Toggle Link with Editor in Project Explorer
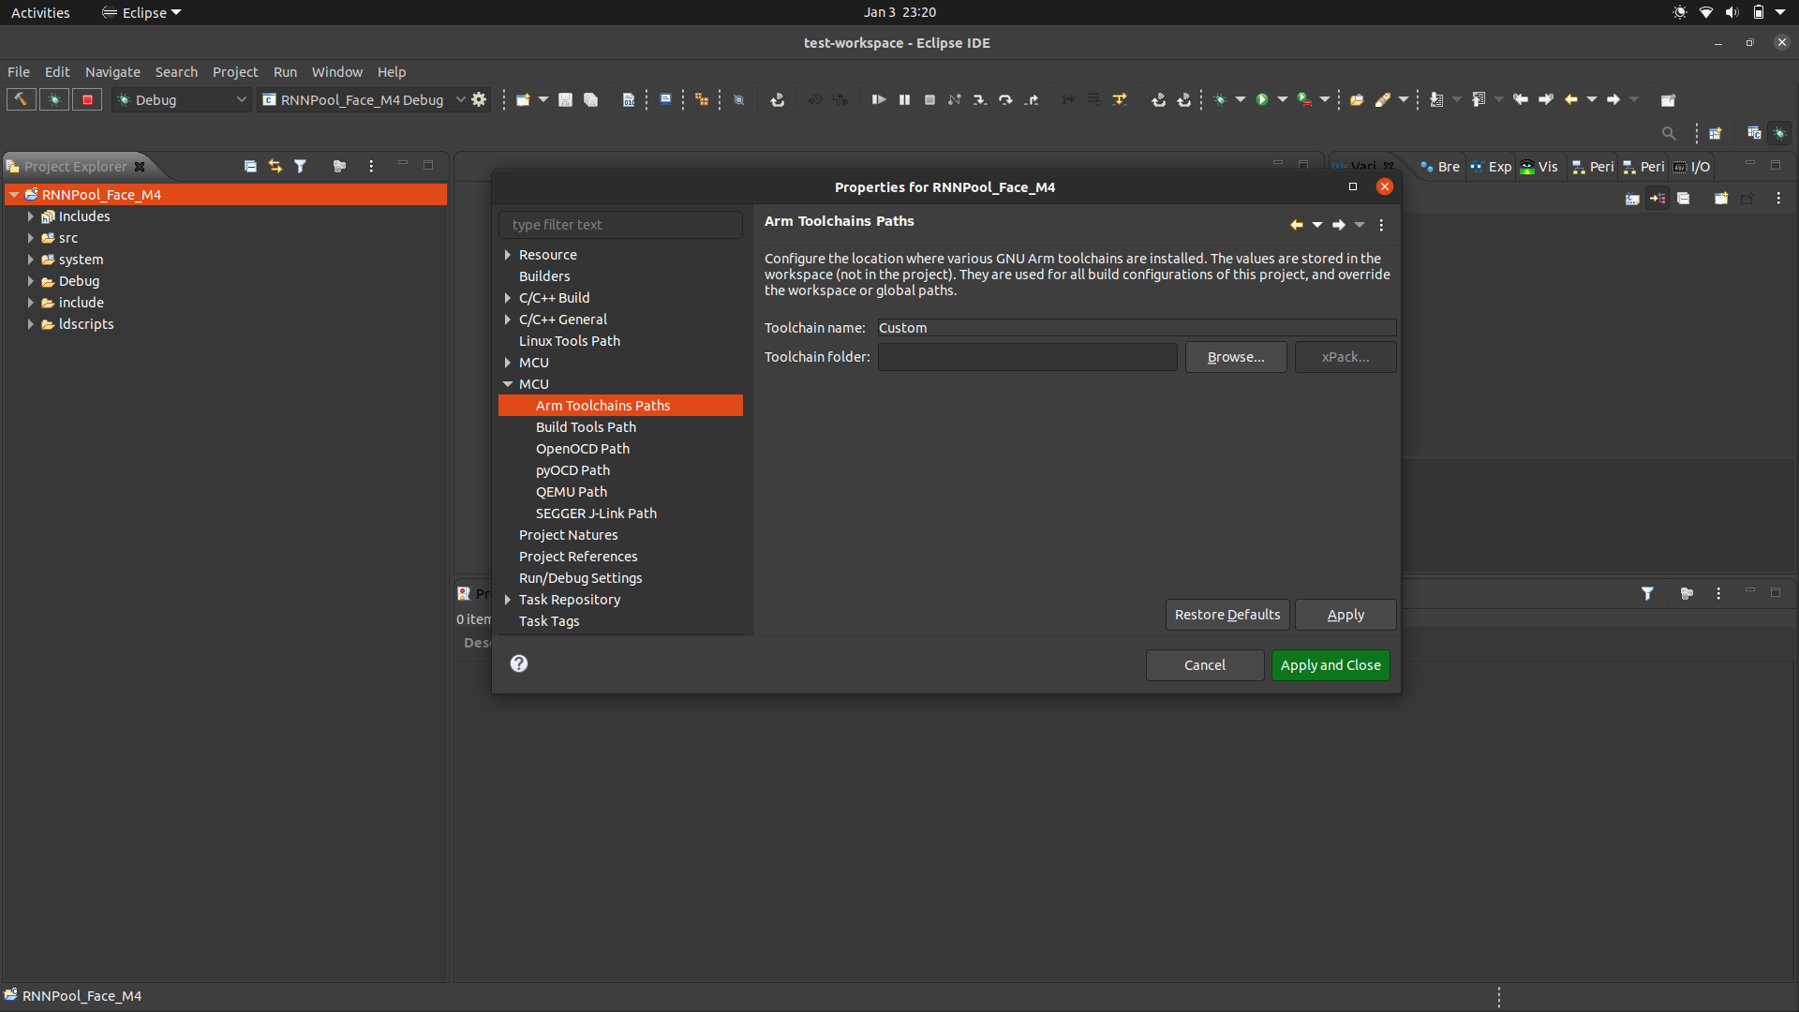The width and height of the screenshot is (1799, 1012). (x=275, y=166)
